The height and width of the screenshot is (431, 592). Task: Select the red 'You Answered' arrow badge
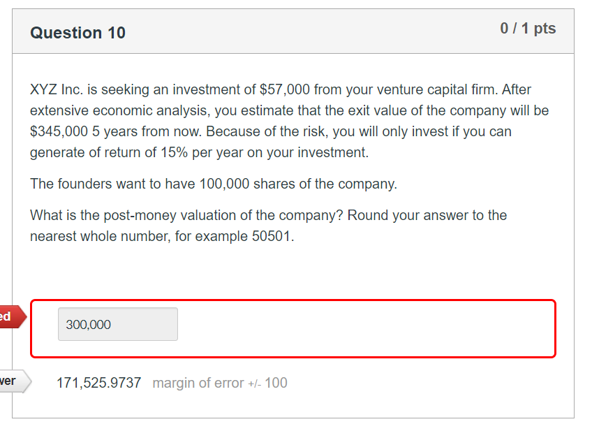point(12,316)
